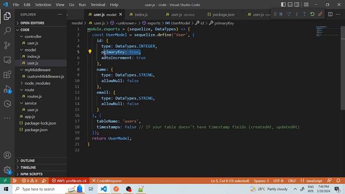The height and width of the screenshot is (194, 345).
Task: Click the lightbulb code action on line 5
Action: (90, 52)
